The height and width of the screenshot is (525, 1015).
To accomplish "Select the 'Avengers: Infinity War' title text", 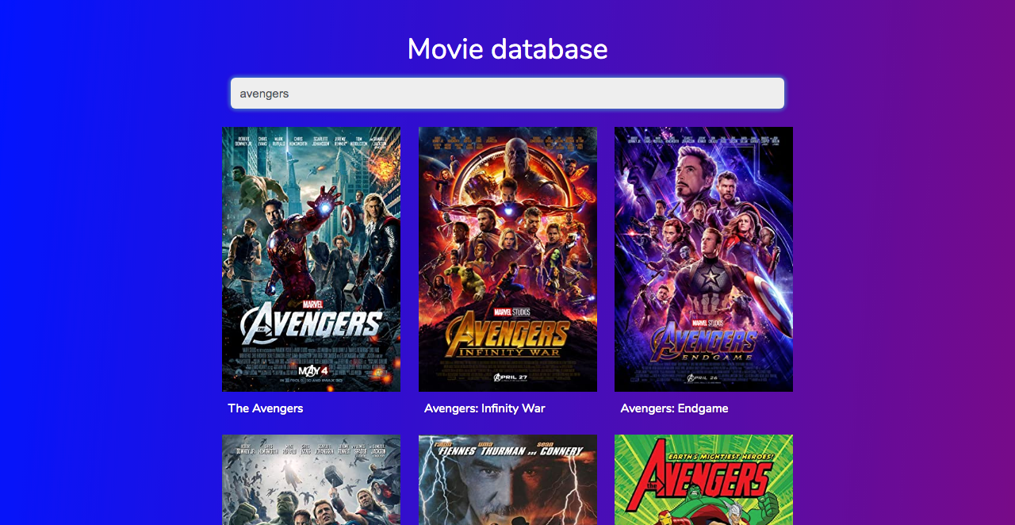I will click(485, 408).
